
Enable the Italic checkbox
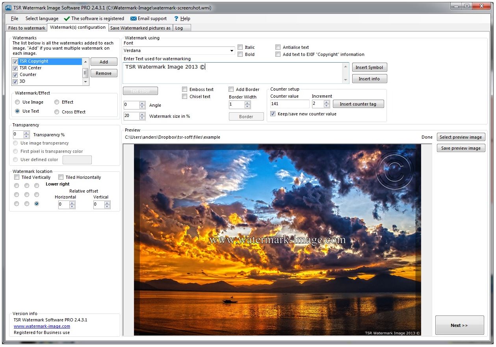tap(240, 47)
